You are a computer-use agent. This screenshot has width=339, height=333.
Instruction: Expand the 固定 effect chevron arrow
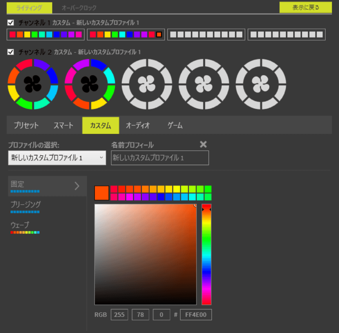(77, 186)
